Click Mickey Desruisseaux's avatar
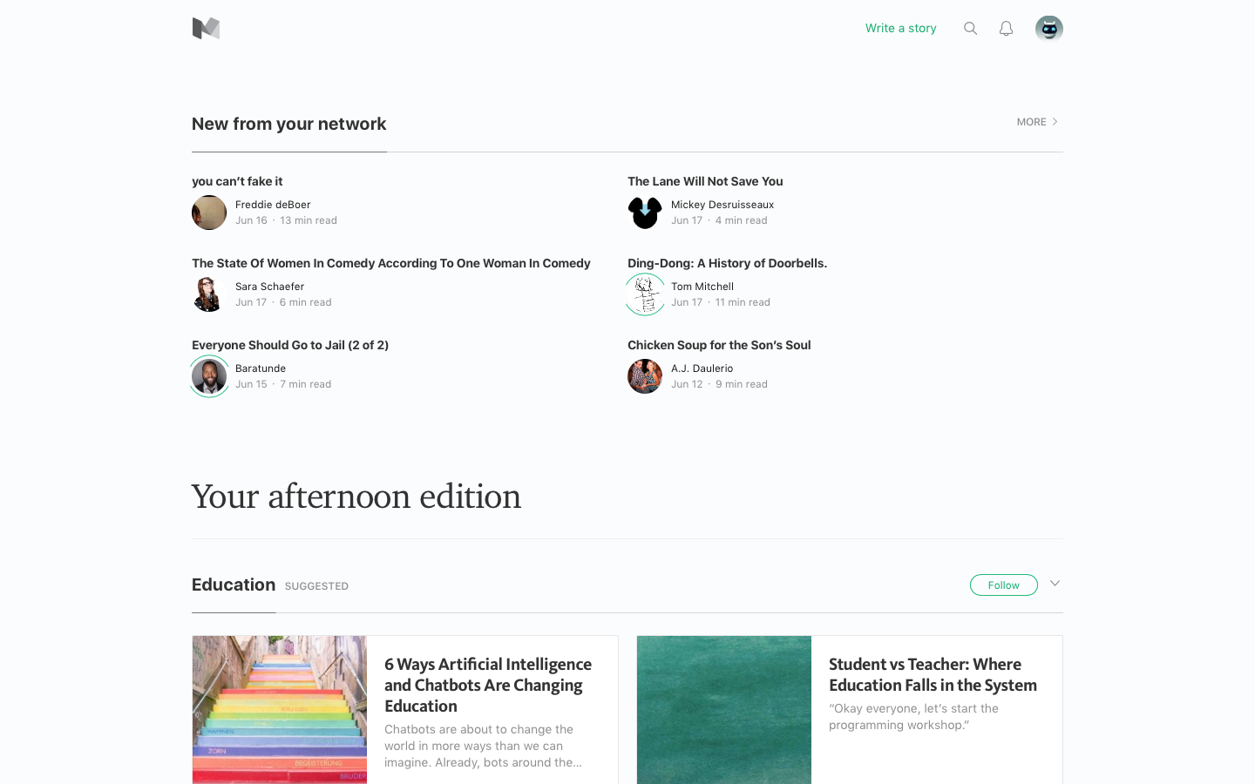This screenshot has width=1255, height=784. pyautogui.click(x=645, y=213)
